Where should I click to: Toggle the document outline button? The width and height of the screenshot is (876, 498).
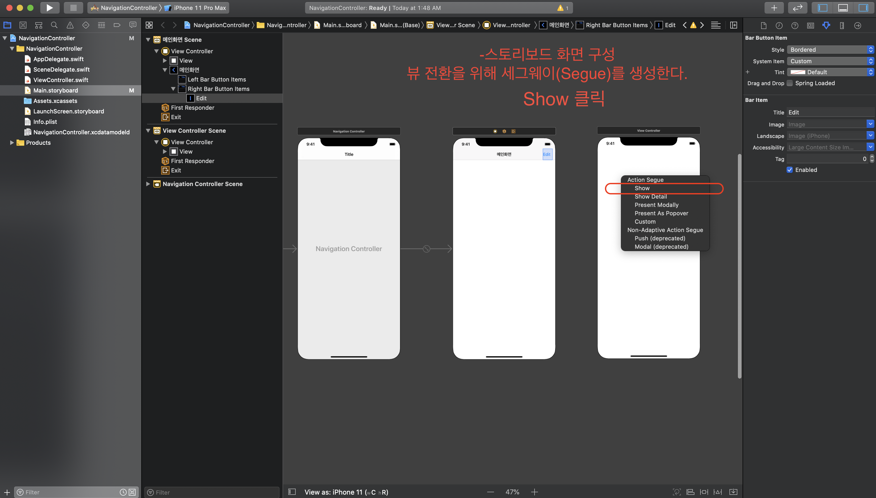click(x=292, y=492)
